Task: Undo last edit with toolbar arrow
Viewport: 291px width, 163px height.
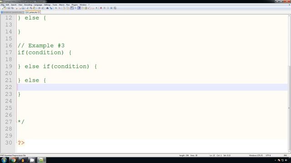Action: (x=39, y=8)
